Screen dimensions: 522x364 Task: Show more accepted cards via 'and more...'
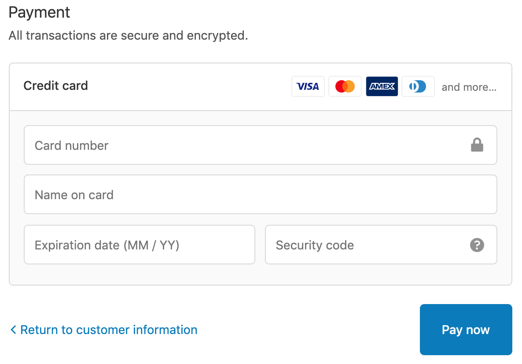[469, 87]
